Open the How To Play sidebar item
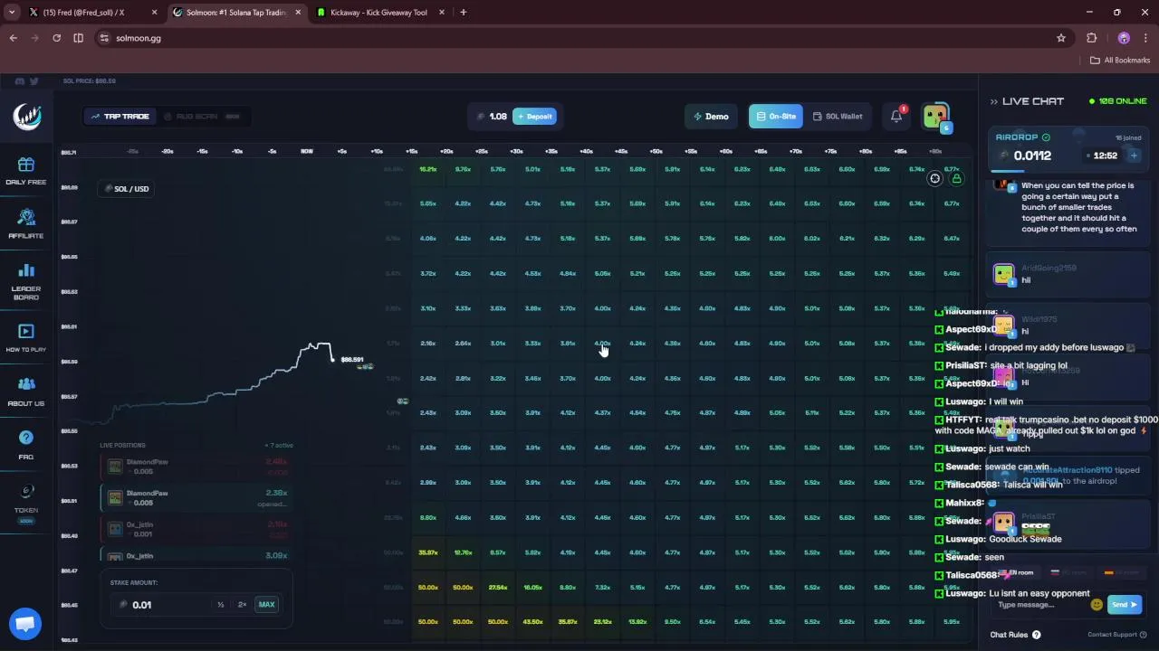 pyautogui.click(x=25, y=337)
